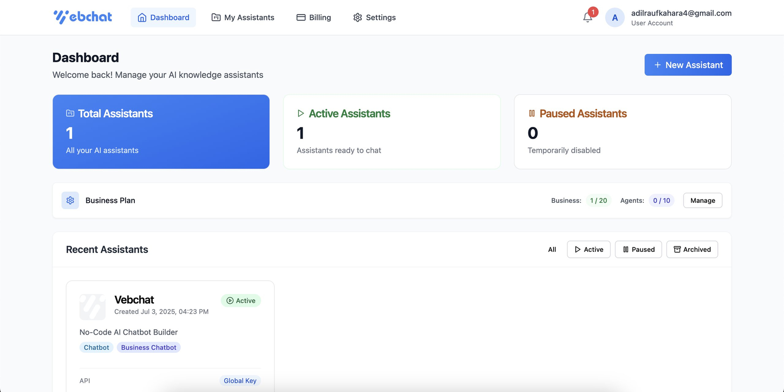Open My Assistants in navigation
This screenshot has width=784, height=392.
243,18
